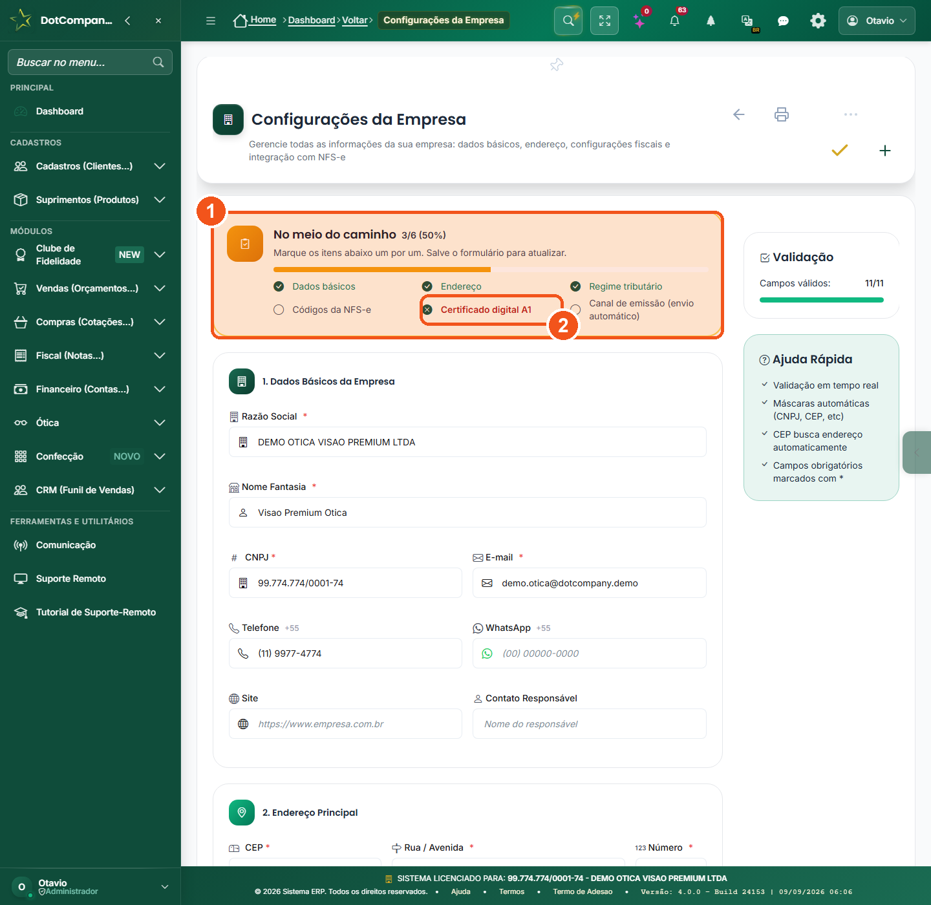Click the WhatsApp number input field
Screen dimensions: 931x905
coord(590,654)
